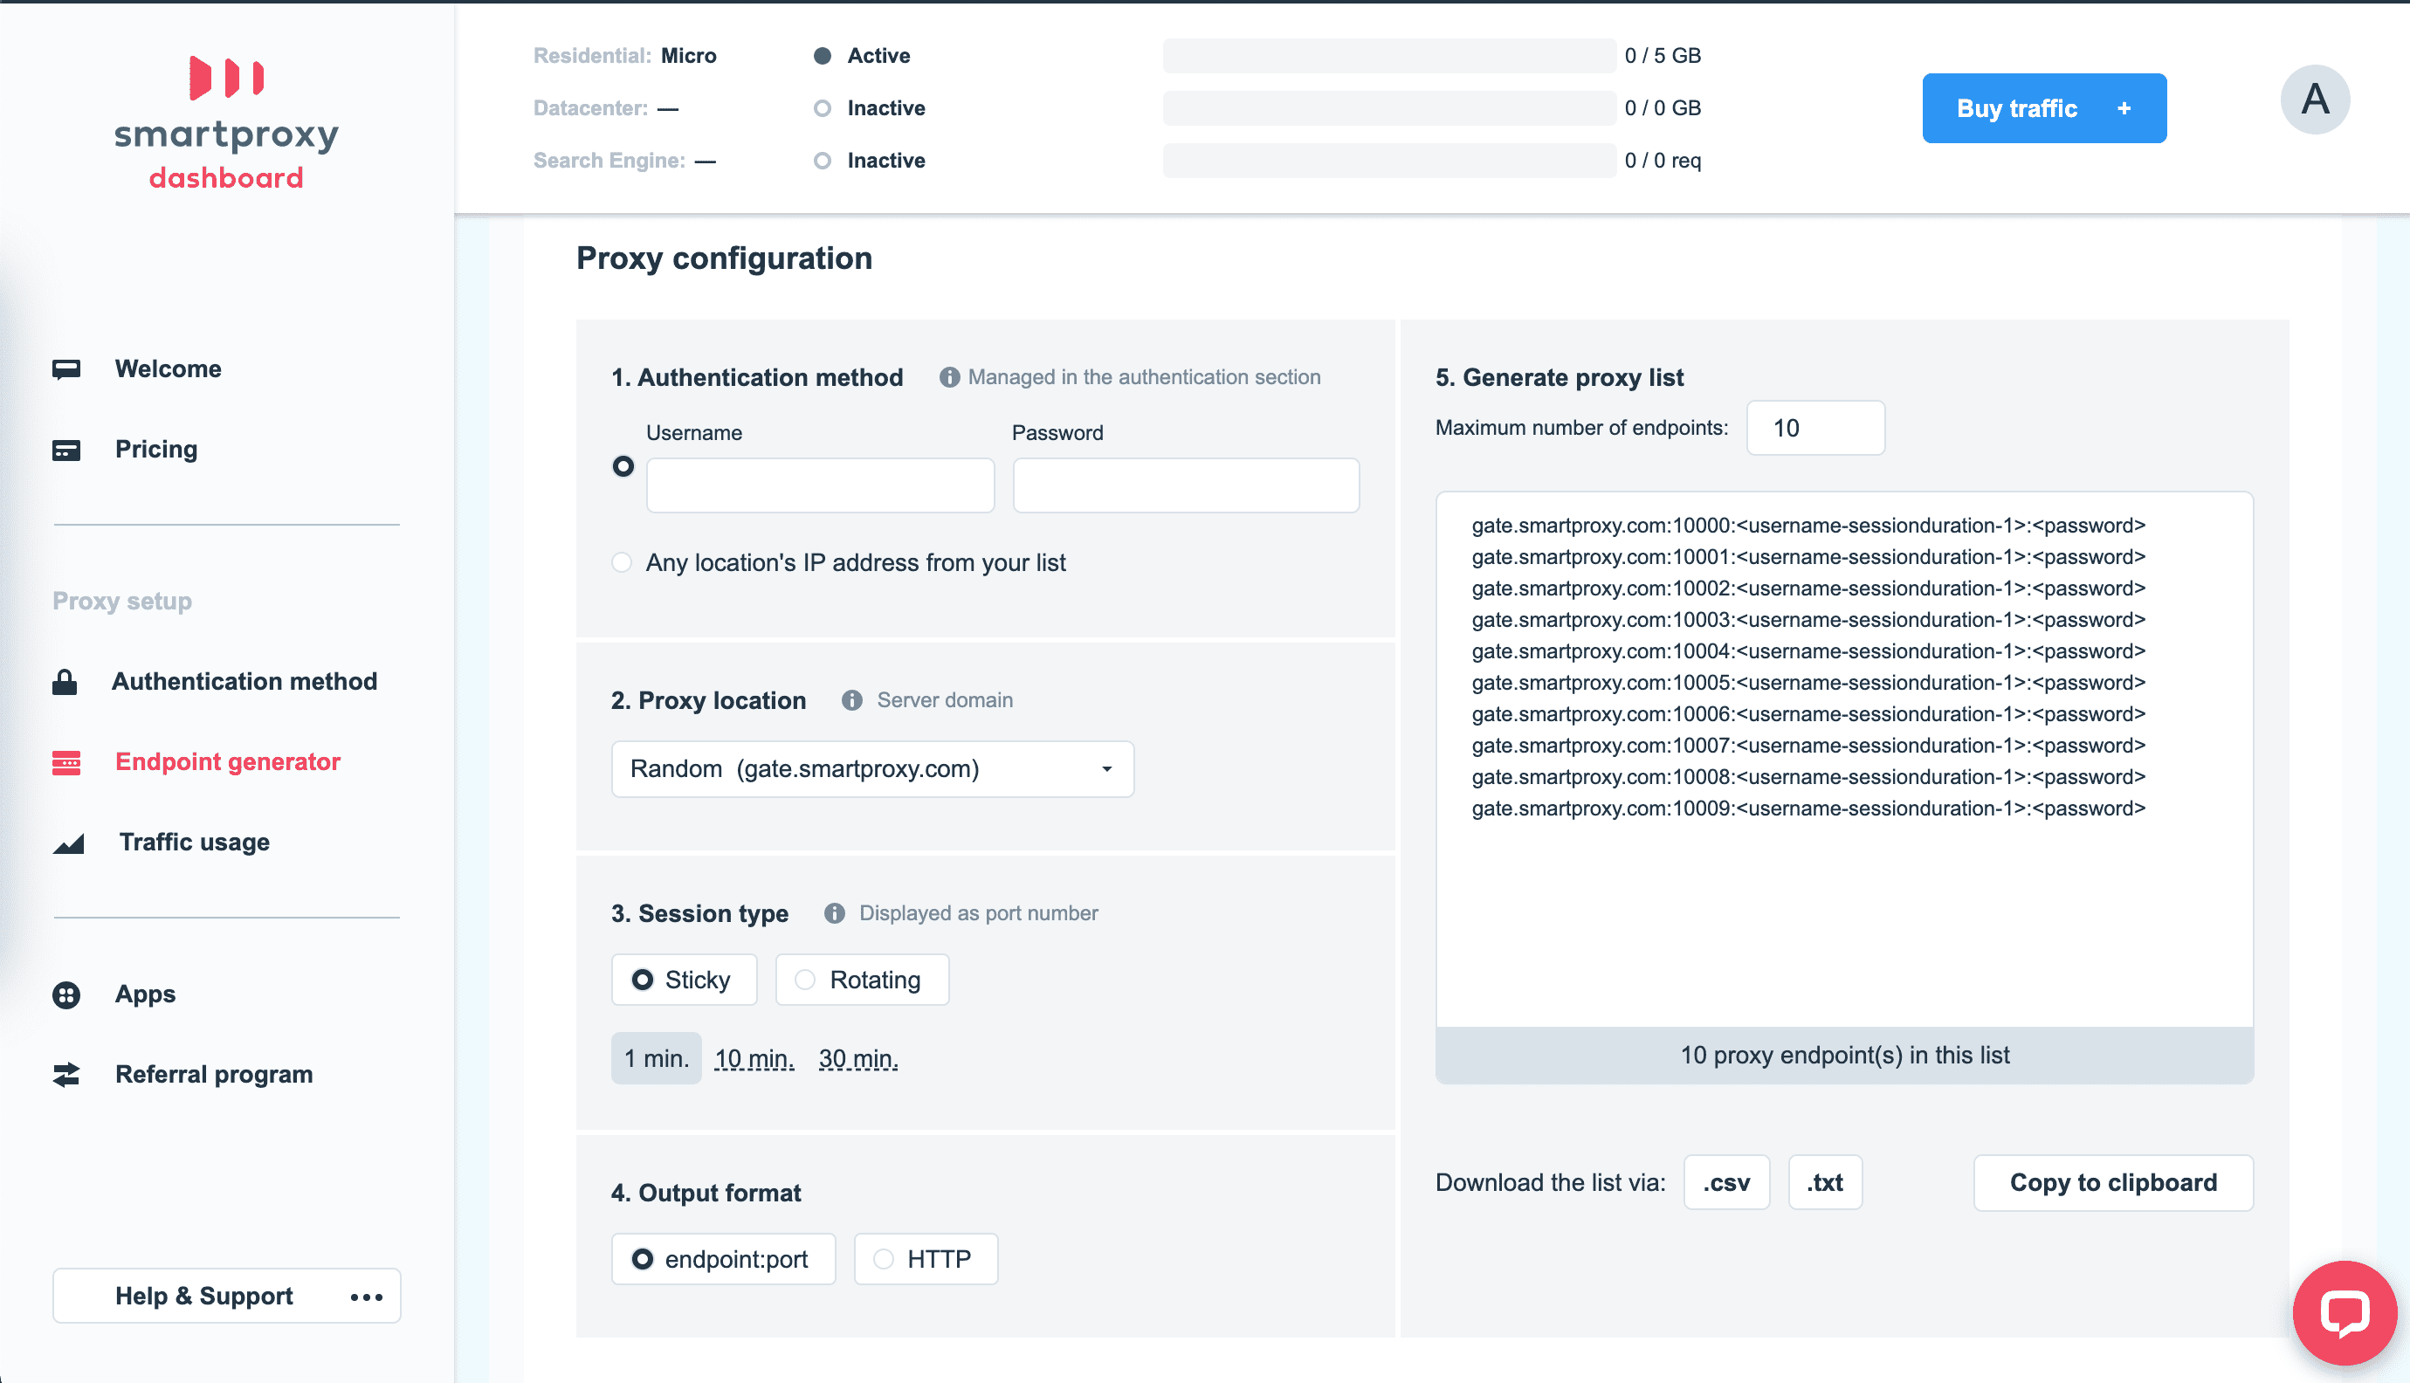Viewport: 2410px width, 1383px height.
Task: Click the 'Micro' residential plan label
Action: 689,55
